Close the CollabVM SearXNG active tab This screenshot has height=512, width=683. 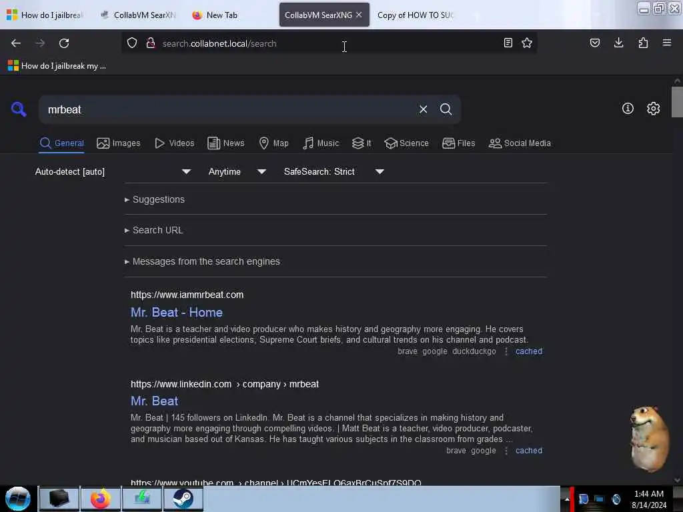tap(359, 15)
